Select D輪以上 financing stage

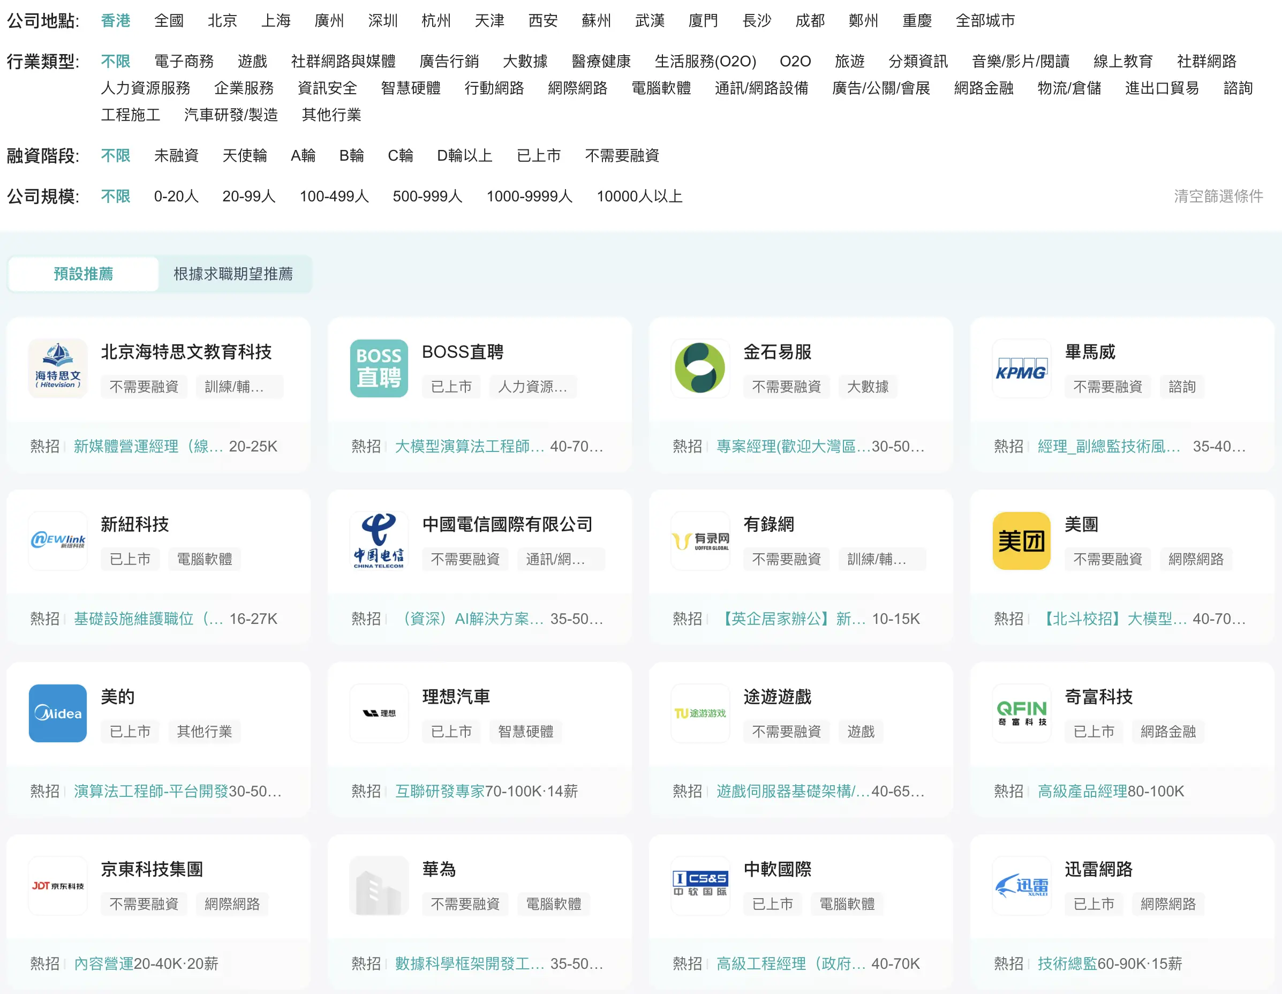[x=464, y=156]
